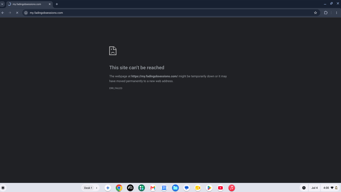Click the bold https://my.fadingobsessions.com/ URL text

click(x=154, y=76)
